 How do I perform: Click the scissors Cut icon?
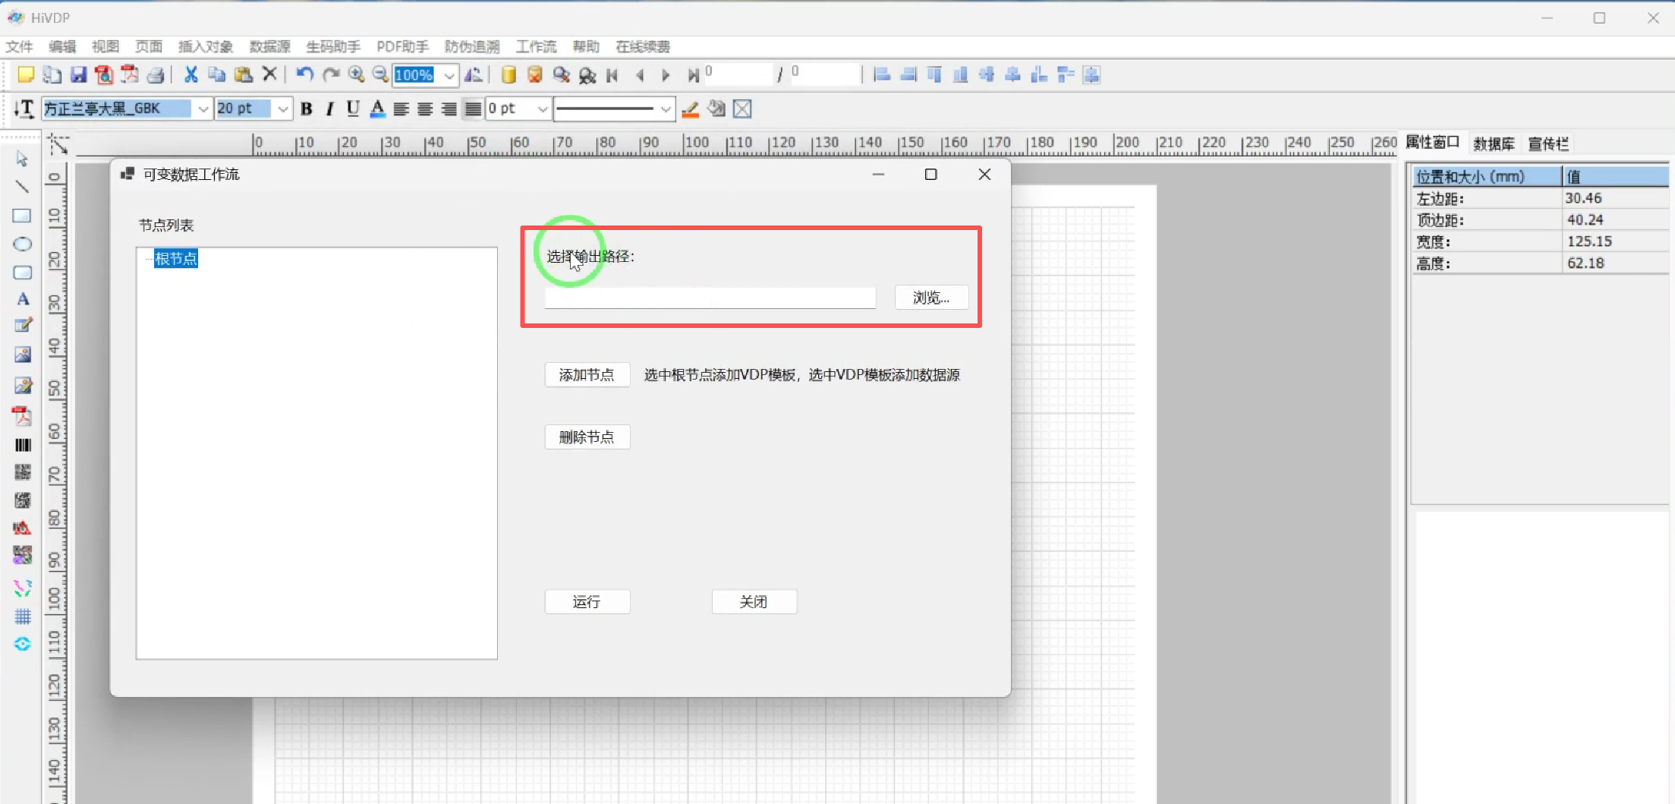(x=190, y=74)
